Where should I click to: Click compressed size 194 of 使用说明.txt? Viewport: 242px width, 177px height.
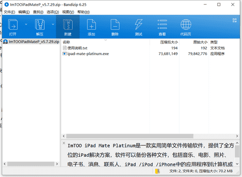(175, 48)
